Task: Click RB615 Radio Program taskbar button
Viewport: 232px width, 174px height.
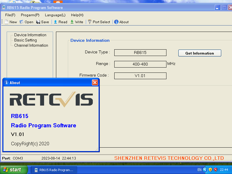Action: (54, 170)
